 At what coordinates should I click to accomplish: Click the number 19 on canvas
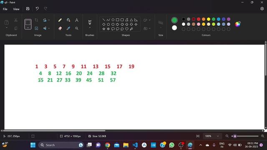click(x=131, y=66)
